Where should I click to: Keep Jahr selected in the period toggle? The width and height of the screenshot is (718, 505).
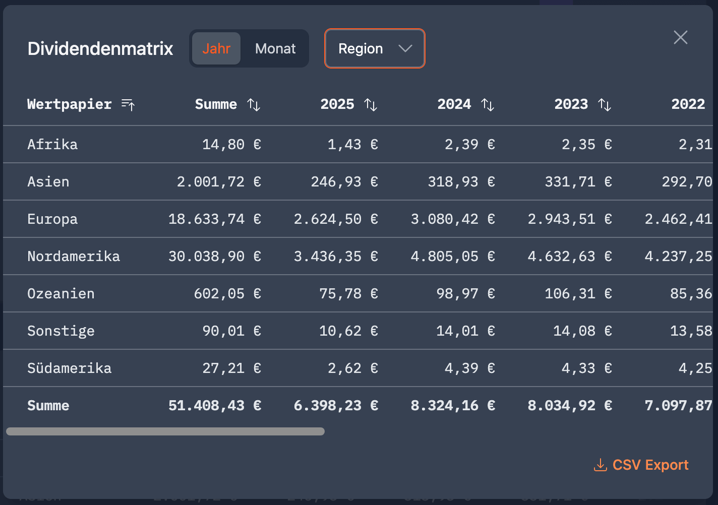pos(216,48)
